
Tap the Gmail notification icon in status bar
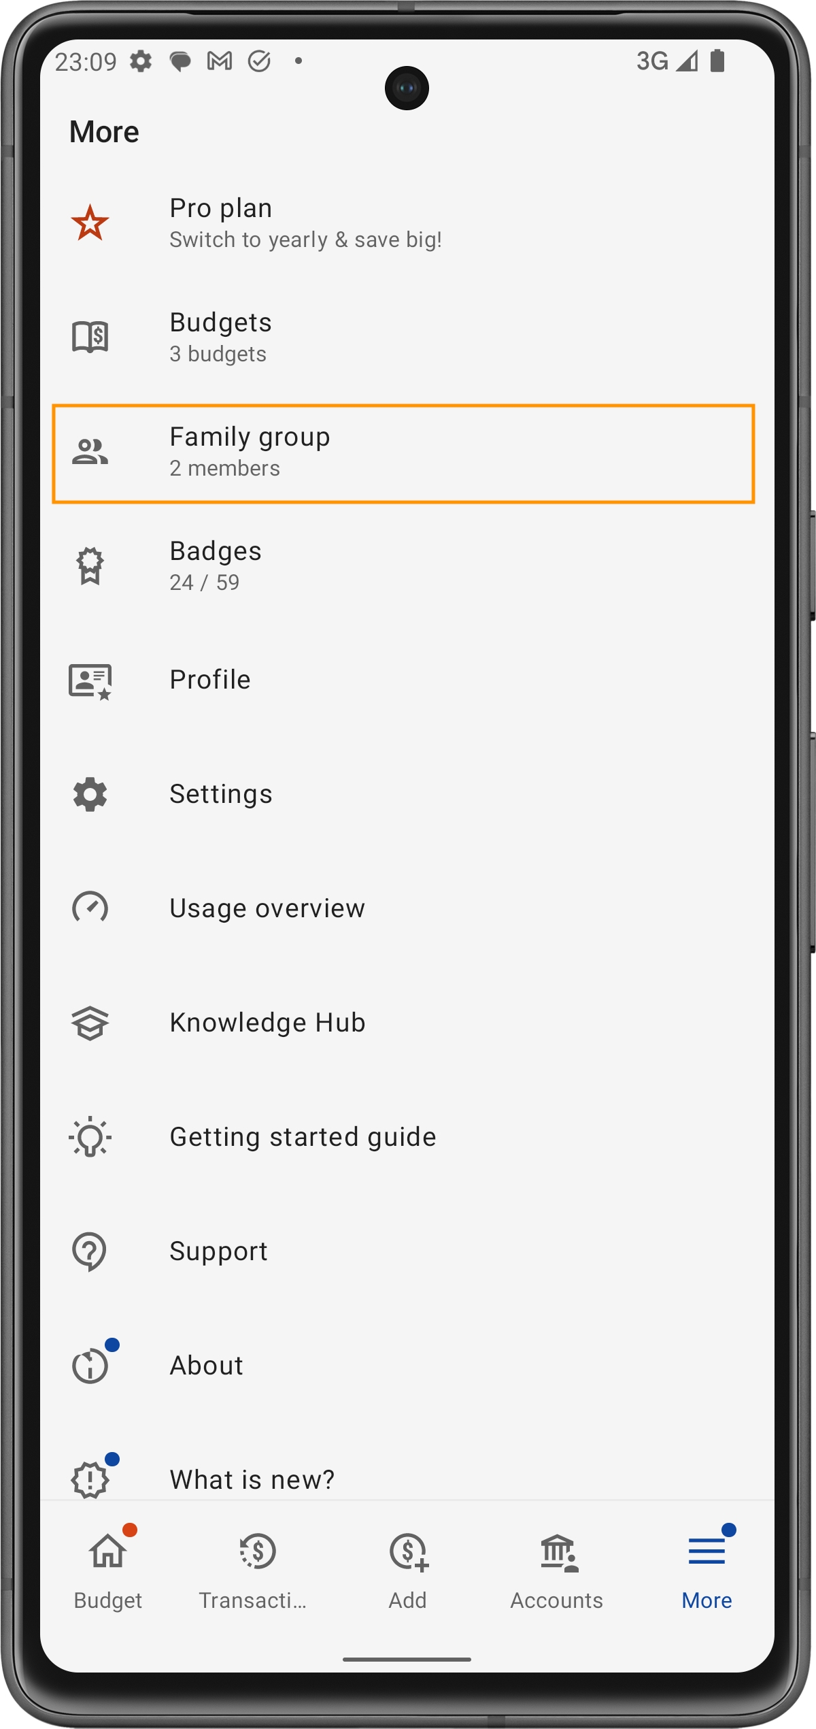(x=220, y=61)
